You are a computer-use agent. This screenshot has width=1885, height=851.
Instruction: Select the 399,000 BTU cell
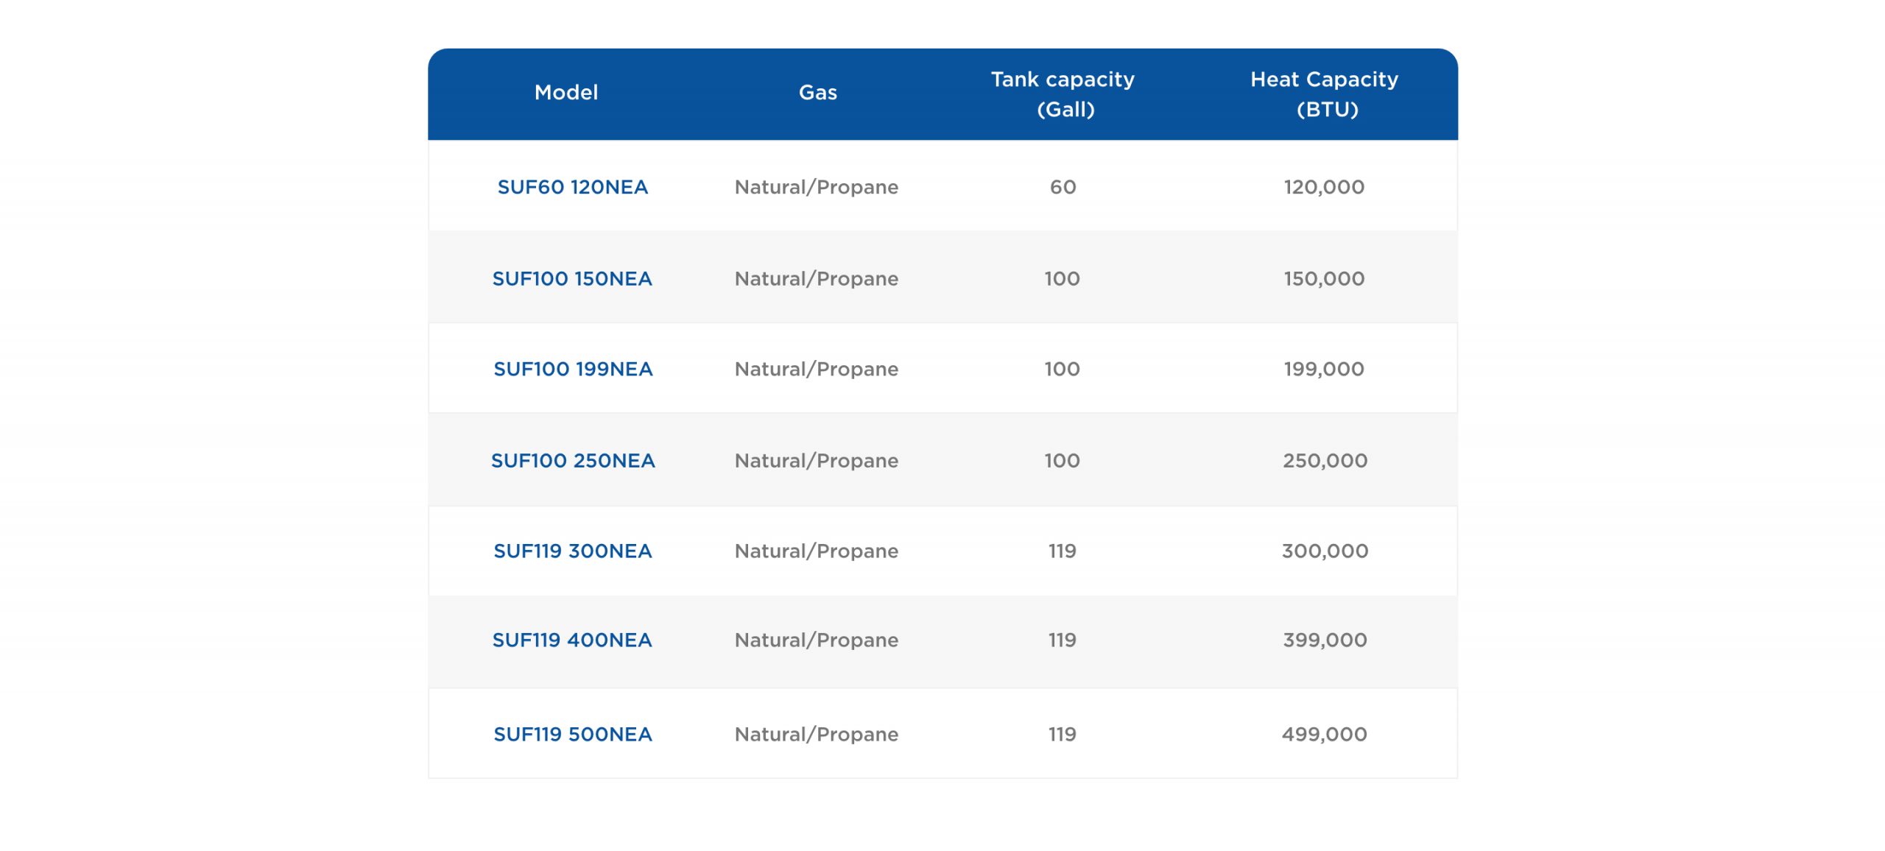click(x=1324, y=640)
